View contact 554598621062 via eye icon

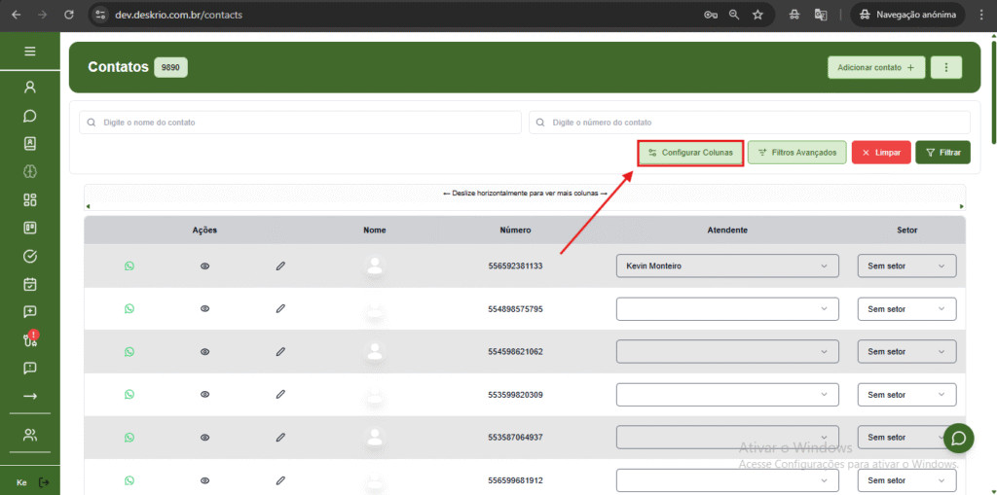[x=204, y=351]
